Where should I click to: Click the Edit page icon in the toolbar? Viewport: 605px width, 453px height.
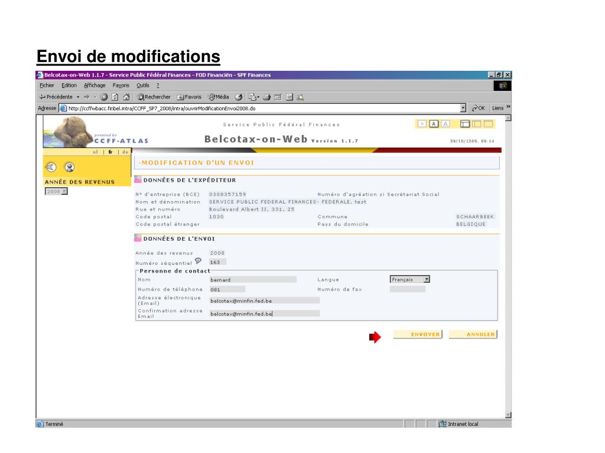click(278, 97)
